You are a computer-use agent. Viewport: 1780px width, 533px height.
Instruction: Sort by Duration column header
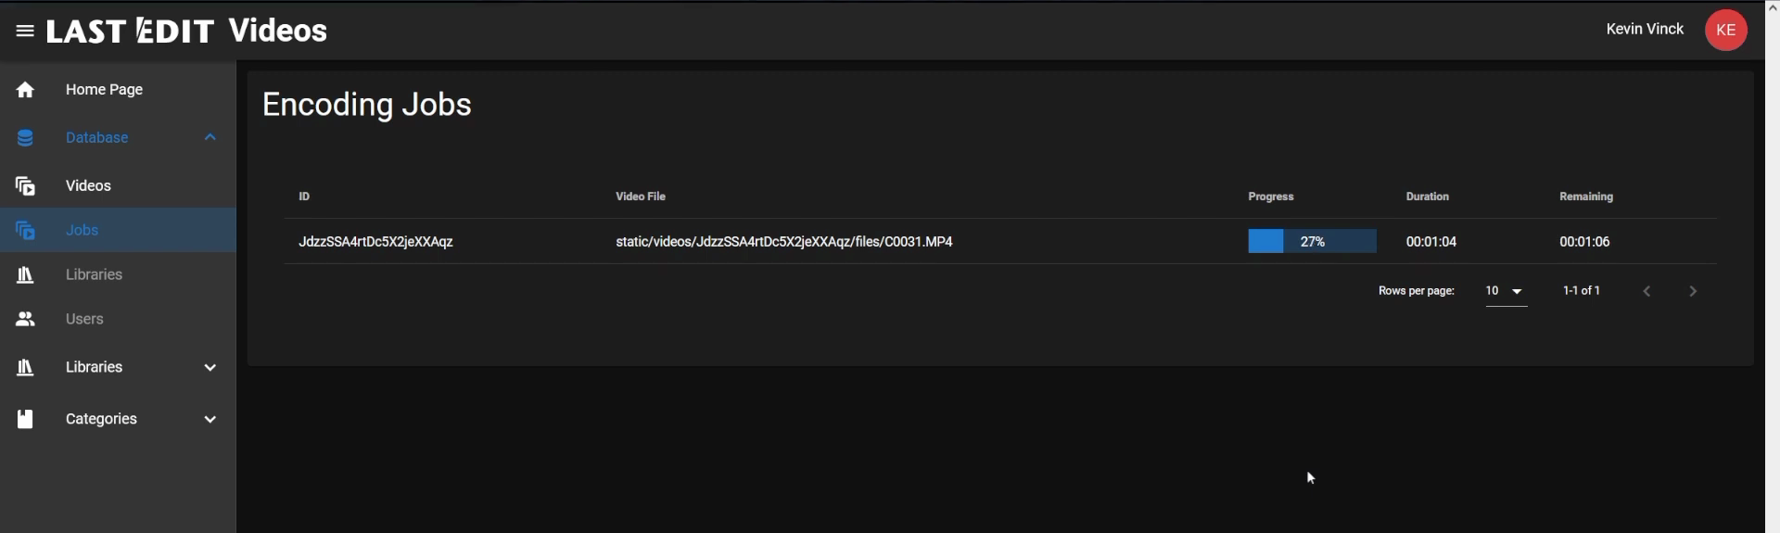tap(1427, 197)
